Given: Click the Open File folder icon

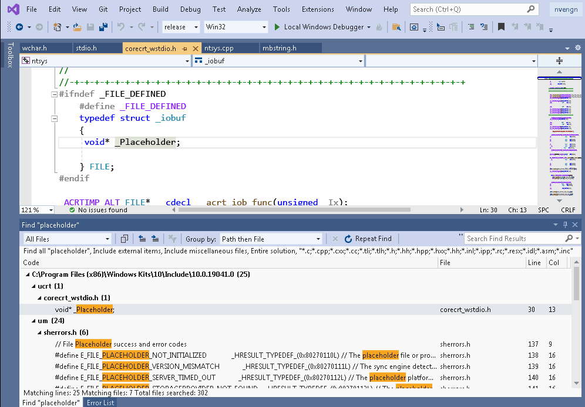Looking at the screenshot, I should click(x=77, y=27).
